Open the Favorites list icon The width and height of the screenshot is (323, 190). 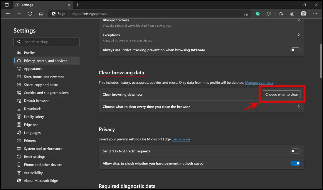tap(280, 13)
